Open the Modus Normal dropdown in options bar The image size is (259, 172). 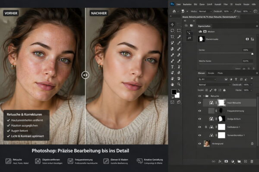(x=205, y=11)
